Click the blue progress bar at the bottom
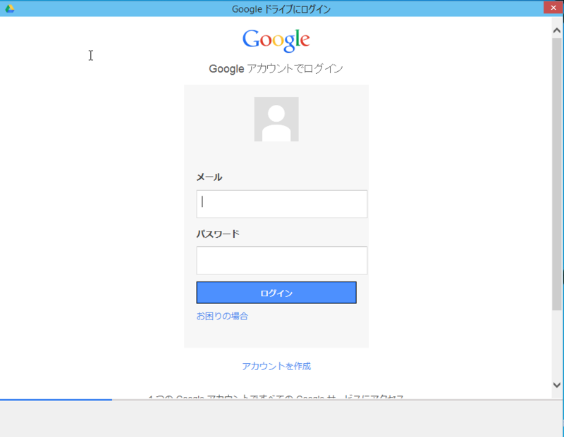Image resolution: width=564 pixels, height=437 pixels. 55,400
